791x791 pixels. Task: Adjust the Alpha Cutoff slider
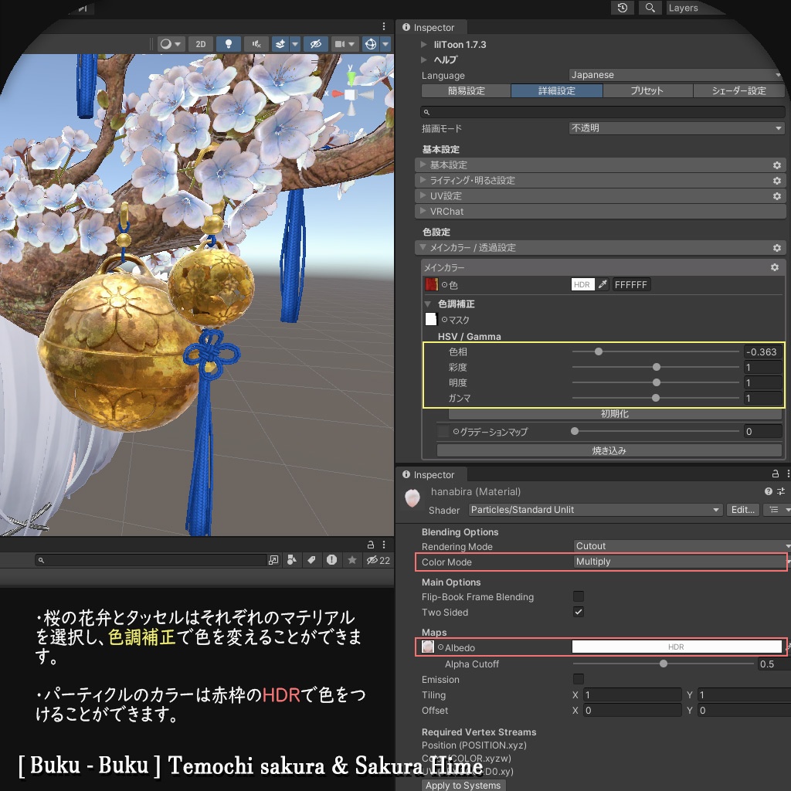tap(663, 664)
